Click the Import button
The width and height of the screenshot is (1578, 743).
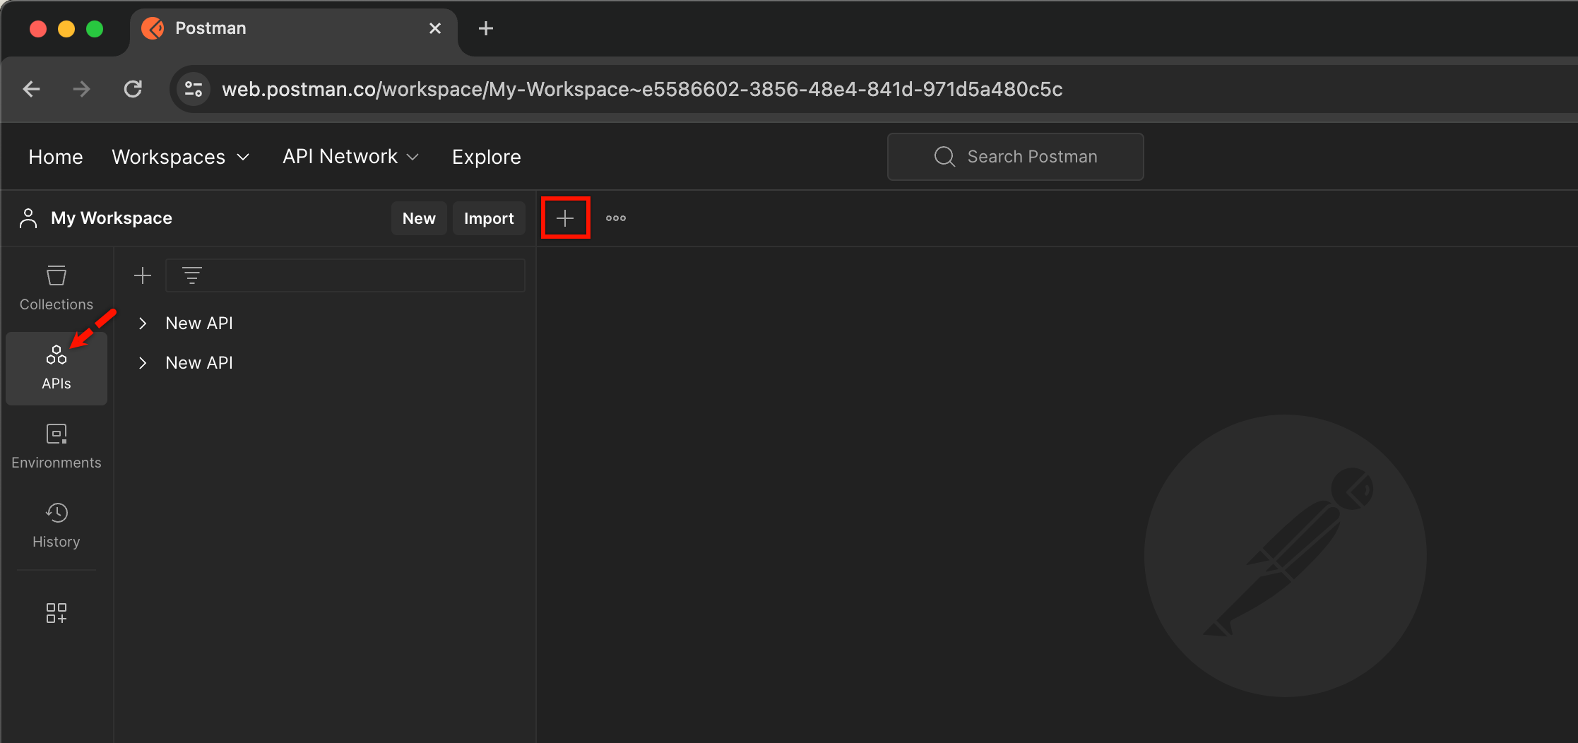(489, 218)
